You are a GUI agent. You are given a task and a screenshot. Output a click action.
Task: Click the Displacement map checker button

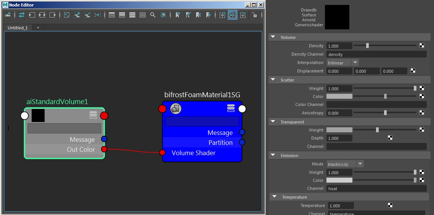pos(413,71)
